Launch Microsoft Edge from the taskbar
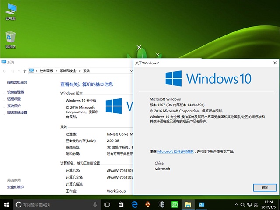 134,204
